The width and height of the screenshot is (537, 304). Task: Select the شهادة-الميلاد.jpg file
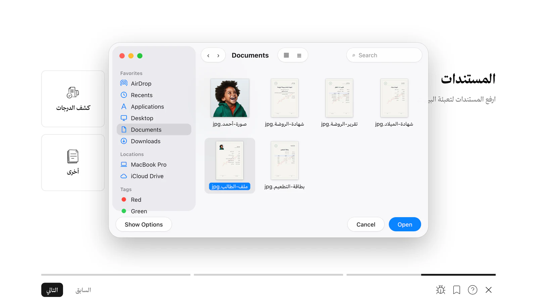point(394,103)
